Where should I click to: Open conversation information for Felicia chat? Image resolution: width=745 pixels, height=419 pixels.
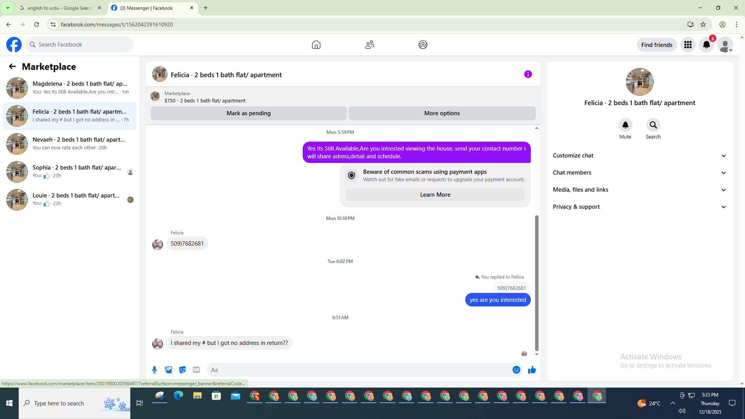pyautogui.click(x=528, y=74)
